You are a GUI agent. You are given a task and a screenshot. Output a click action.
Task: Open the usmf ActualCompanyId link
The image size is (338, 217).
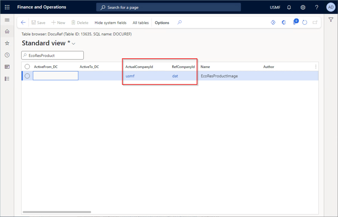[130, 76]
